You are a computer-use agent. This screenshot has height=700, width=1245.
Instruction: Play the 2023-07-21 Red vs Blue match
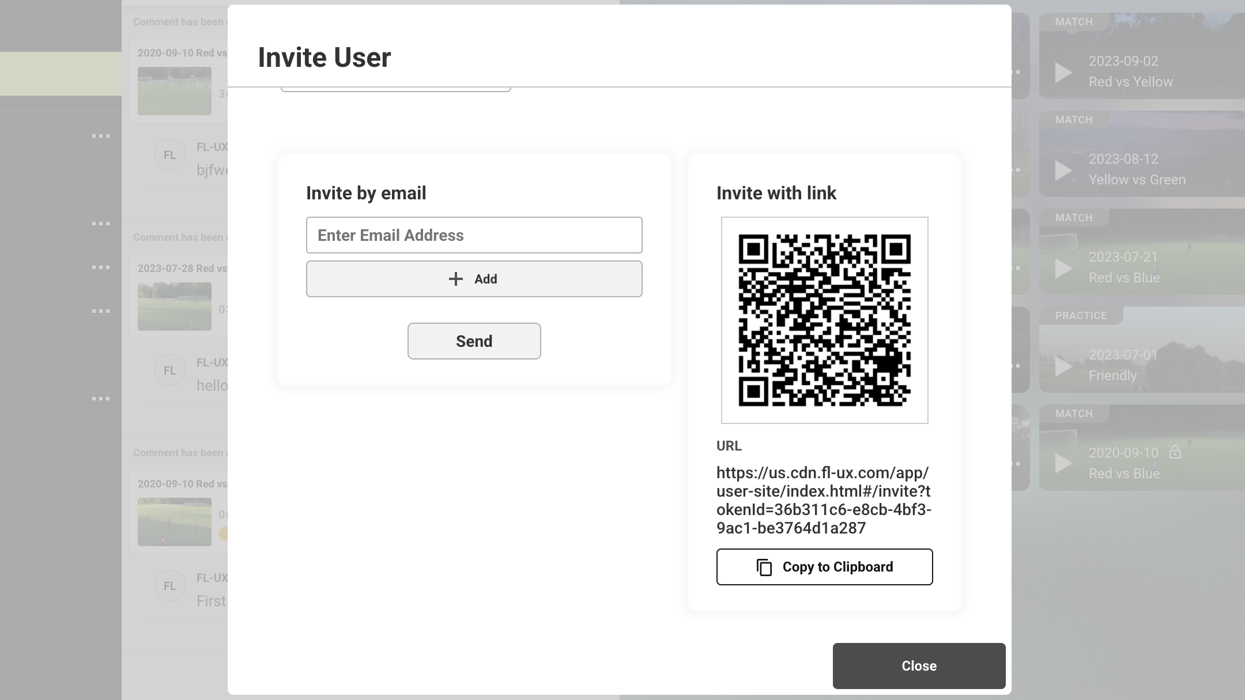[x=1063, y=268]
